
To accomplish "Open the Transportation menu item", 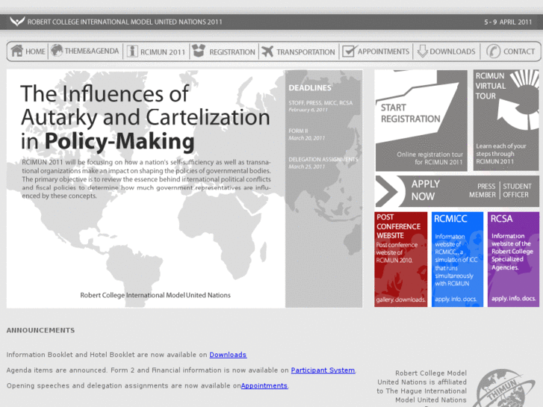I will click(x=305, y=52).
